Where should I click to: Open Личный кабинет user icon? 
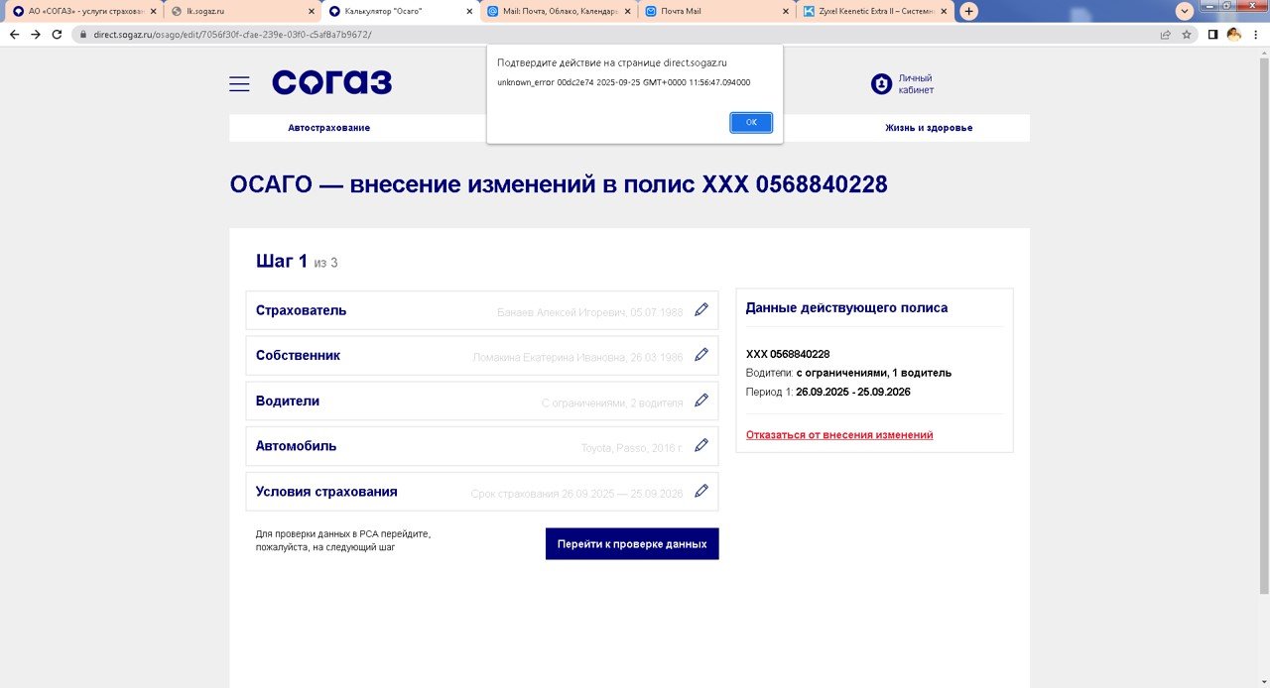click(881, 84)
